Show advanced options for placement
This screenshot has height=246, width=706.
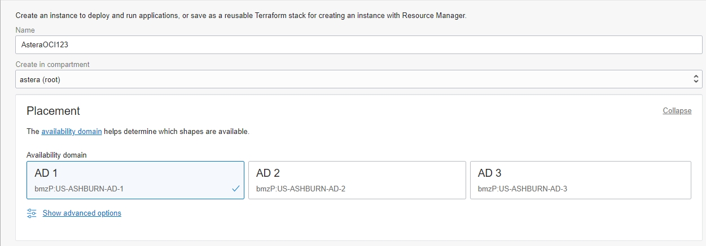(82, 213)
